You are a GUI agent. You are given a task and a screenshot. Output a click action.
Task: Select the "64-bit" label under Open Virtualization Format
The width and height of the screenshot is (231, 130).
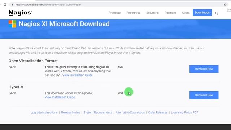(x=12, y=67)
